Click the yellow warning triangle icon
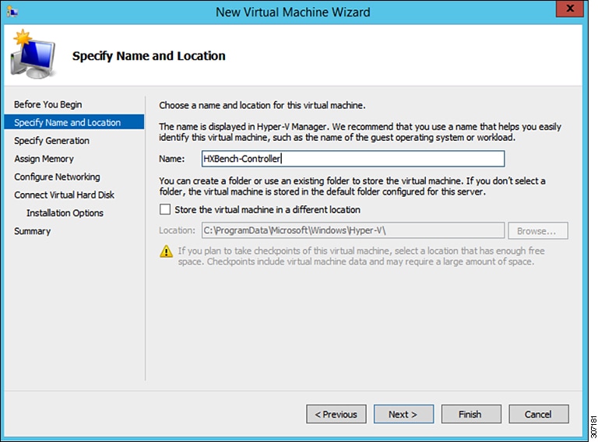The image size is (598, 442). (x=166, y=251)
